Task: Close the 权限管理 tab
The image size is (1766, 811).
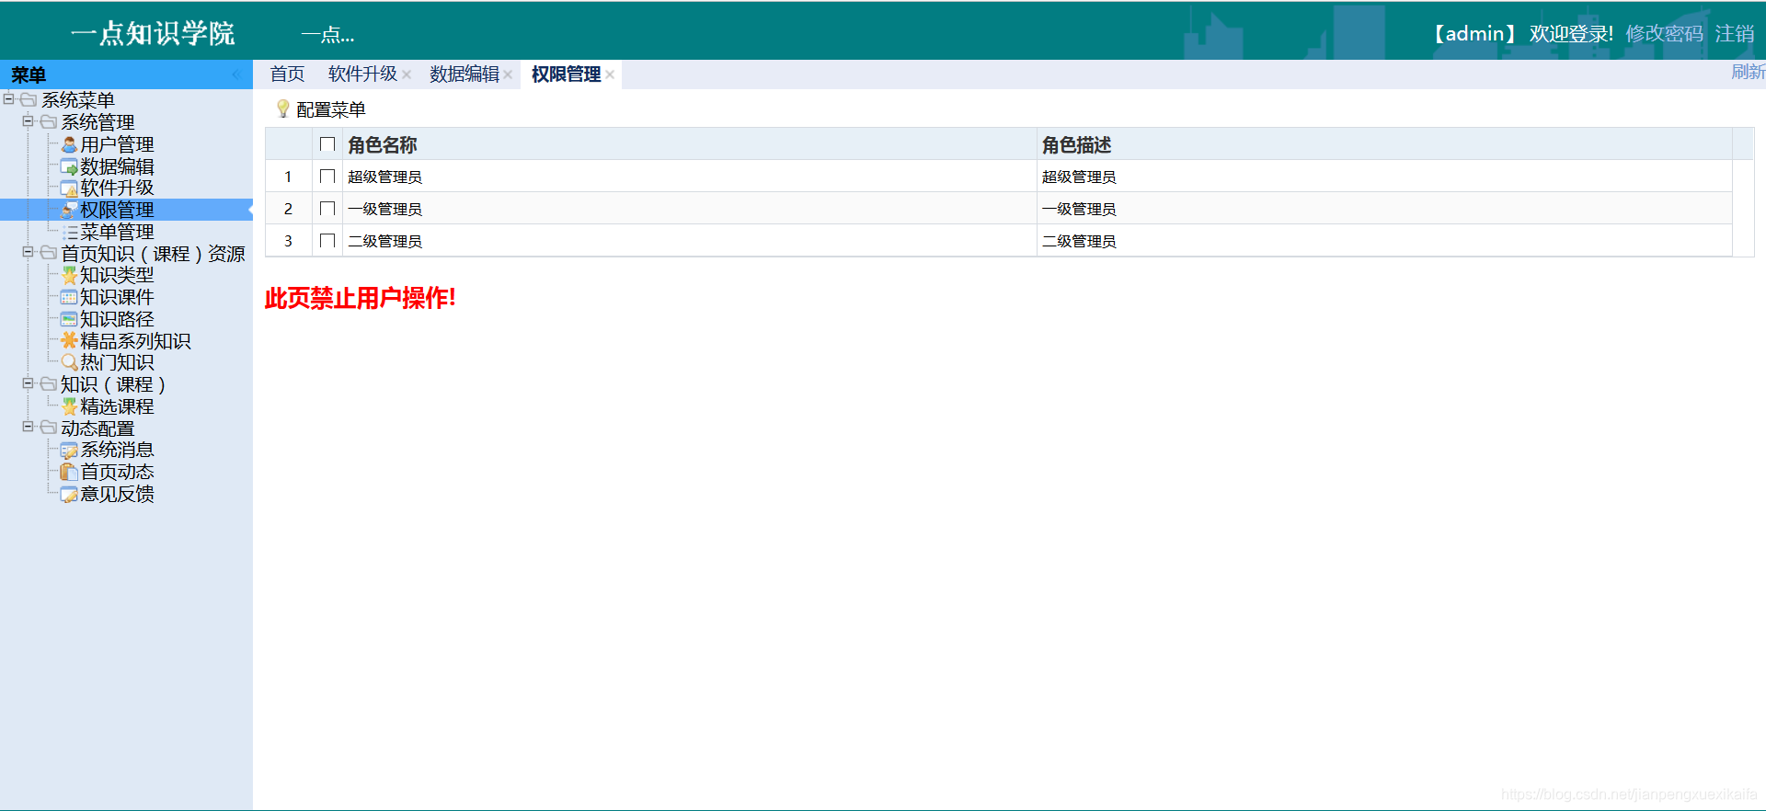Action: (610, 74)
